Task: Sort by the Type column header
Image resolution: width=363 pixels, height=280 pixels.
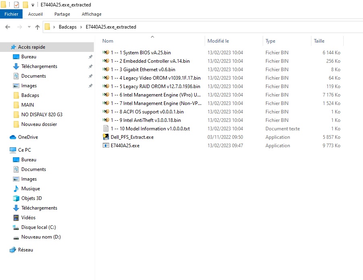Action: click(x=270, y=41)
